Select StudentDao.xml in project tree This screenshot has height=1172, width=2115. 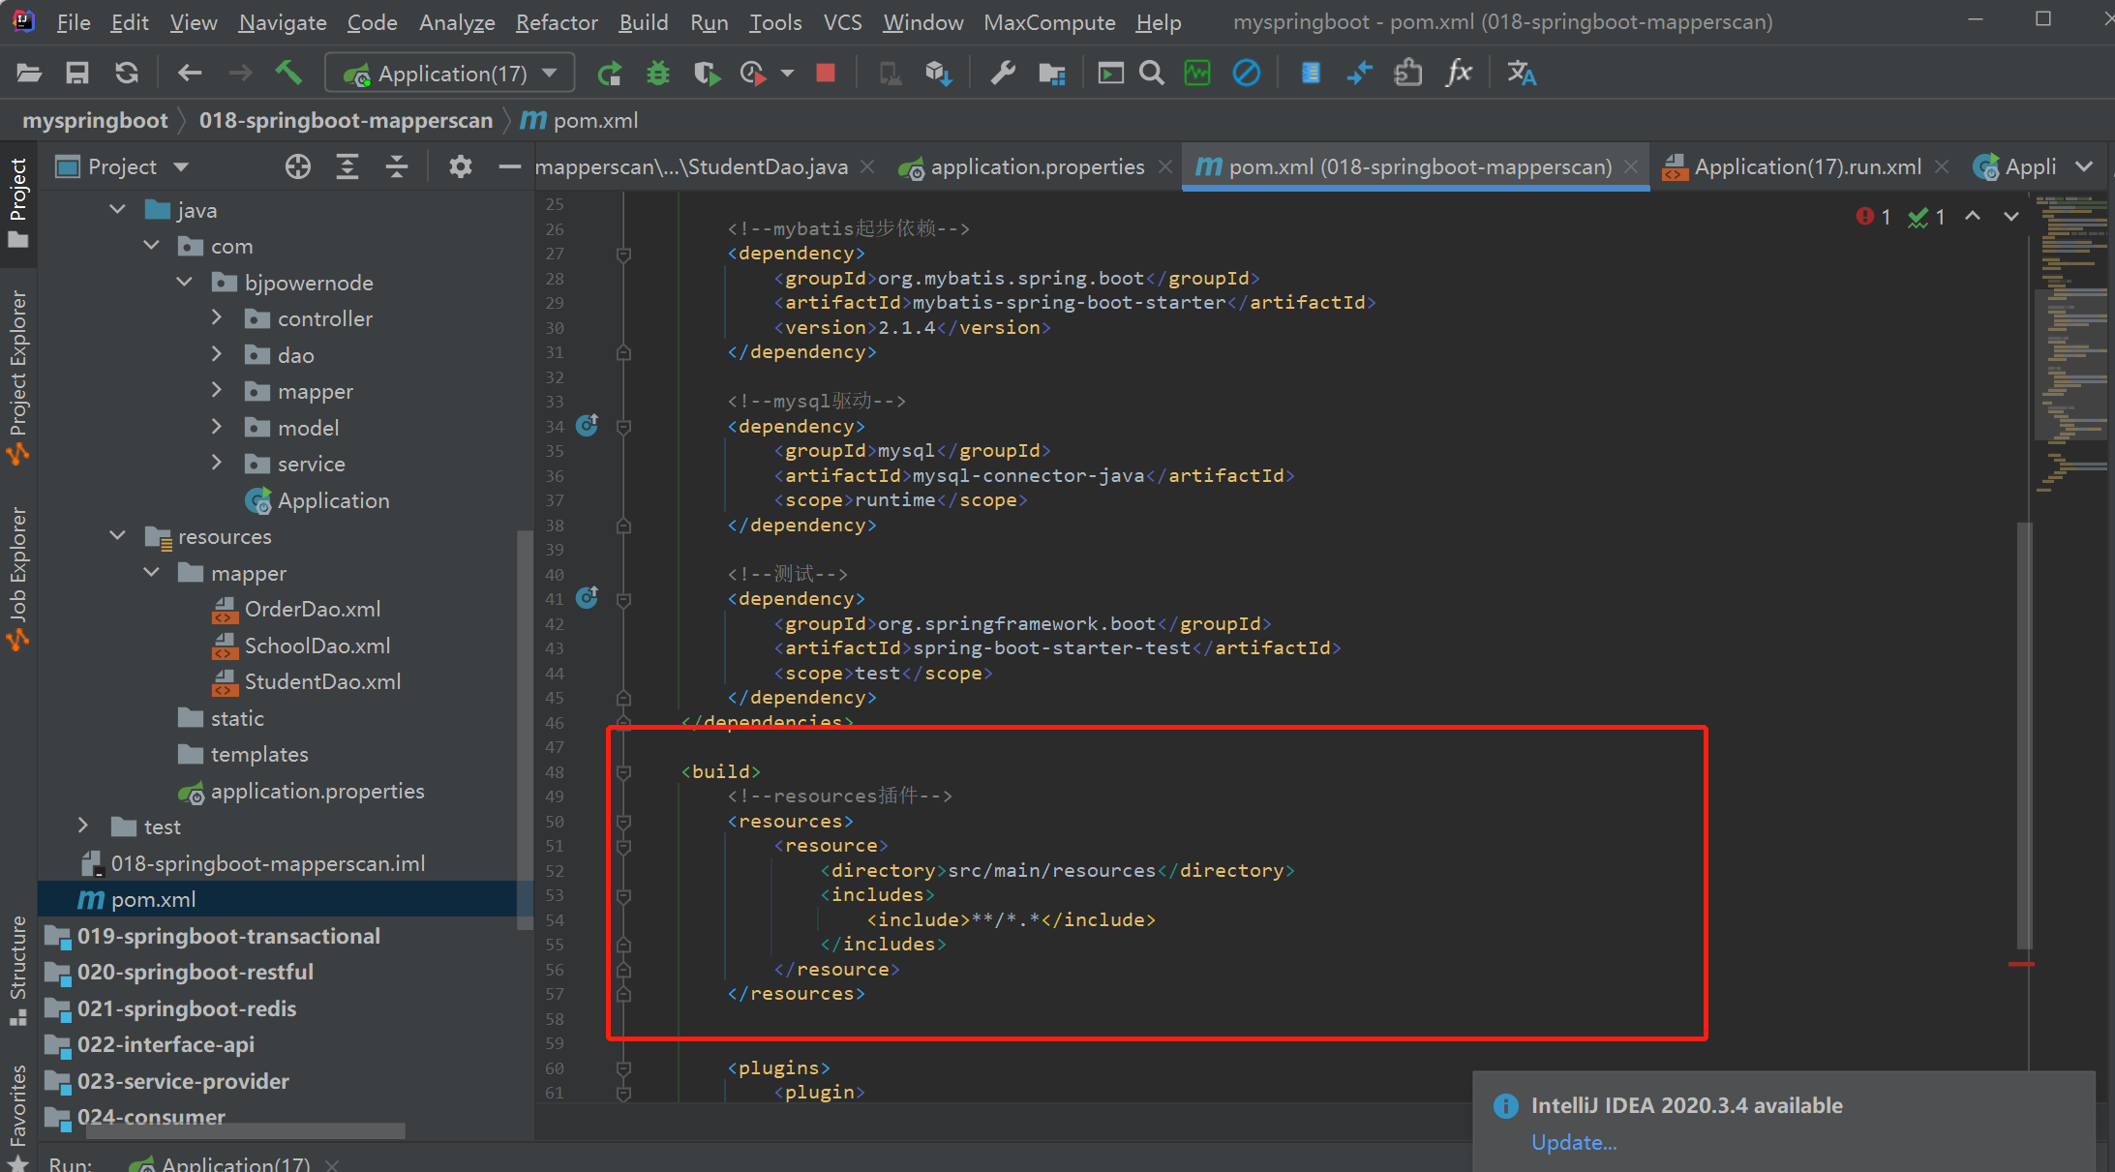tap(321, 681)
